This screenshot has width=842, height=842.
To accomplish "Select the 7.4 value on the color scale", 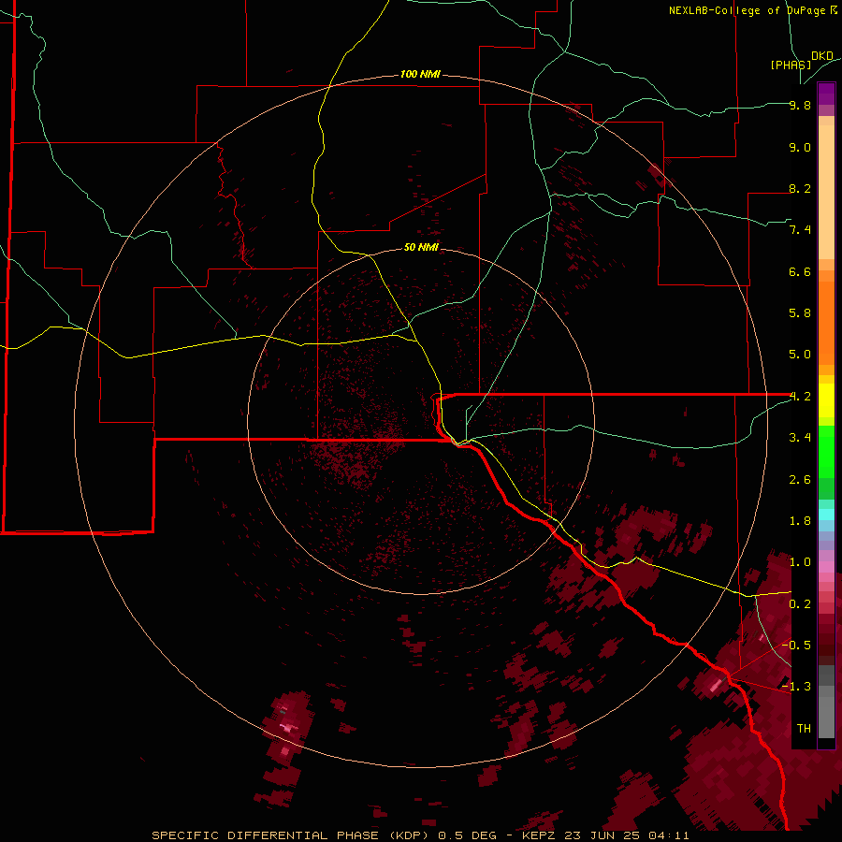I will point(800,230).
